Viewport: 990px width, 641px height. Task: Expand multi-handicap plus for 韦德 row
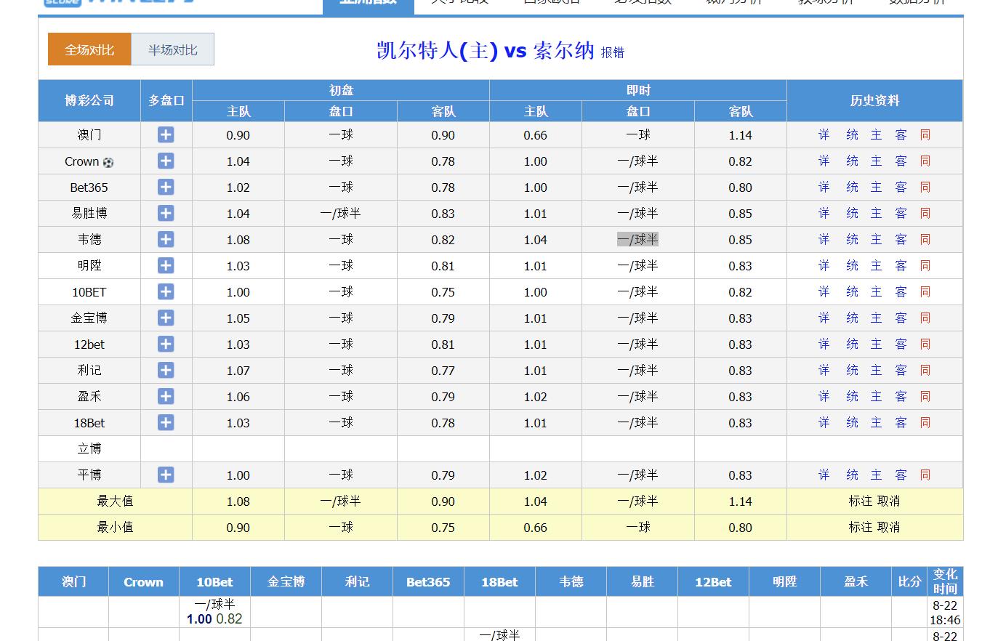[166, 239]
